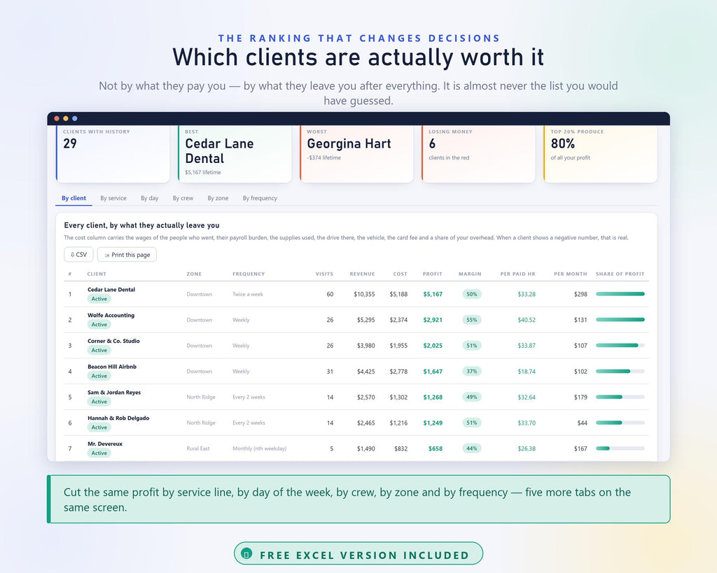Sort by the Margin column header
The image size is (717, 573).
(x=470, y=274)
